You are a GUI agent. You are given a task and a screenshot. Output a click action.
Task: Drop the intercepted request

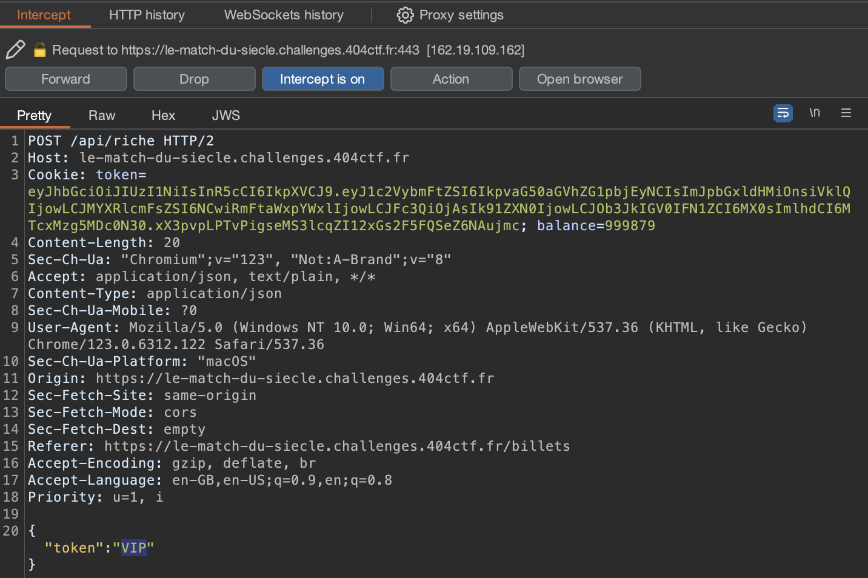click(194, 79)
